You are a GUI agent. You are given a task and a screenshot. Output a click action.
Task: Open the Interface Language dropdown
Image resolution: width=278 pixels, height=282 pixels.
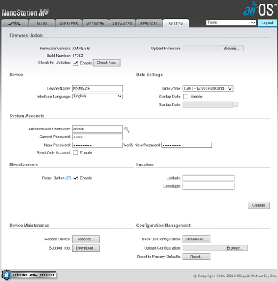[97, 97]
